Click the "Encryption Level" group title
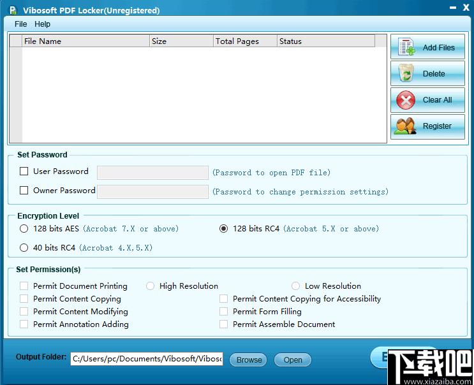 48,216
